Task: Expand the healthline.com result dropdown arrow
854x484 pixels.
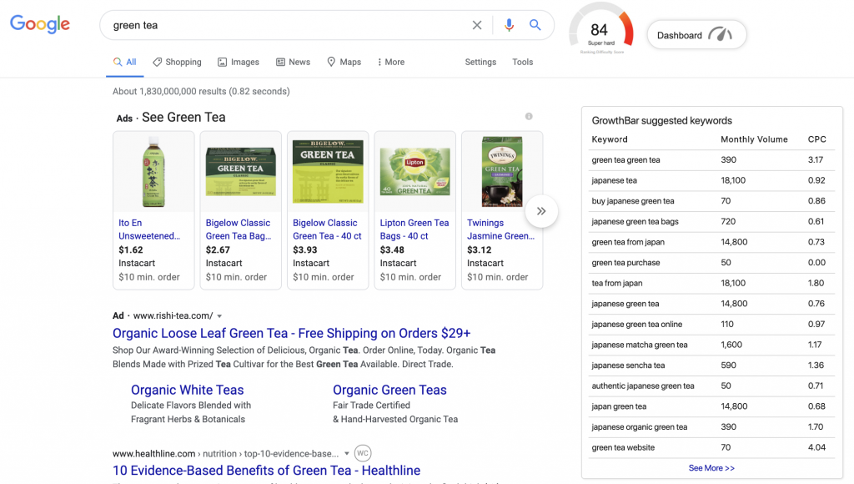Action: (x=346, y=453)
